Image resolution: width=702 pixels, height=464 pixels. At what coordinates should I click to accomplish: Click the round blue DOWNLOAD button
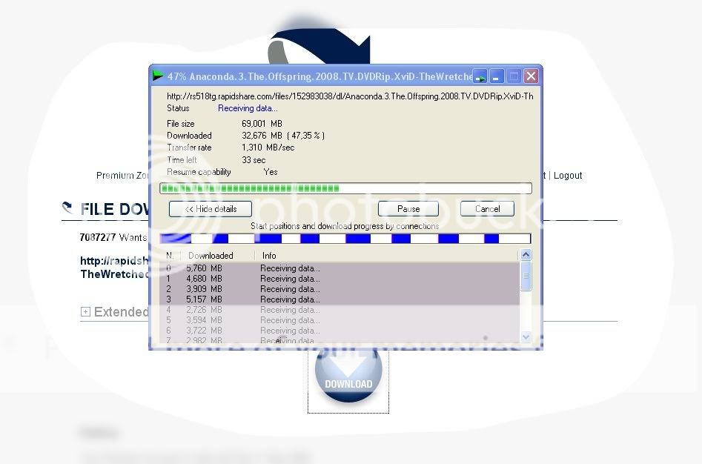click(348, 376)
